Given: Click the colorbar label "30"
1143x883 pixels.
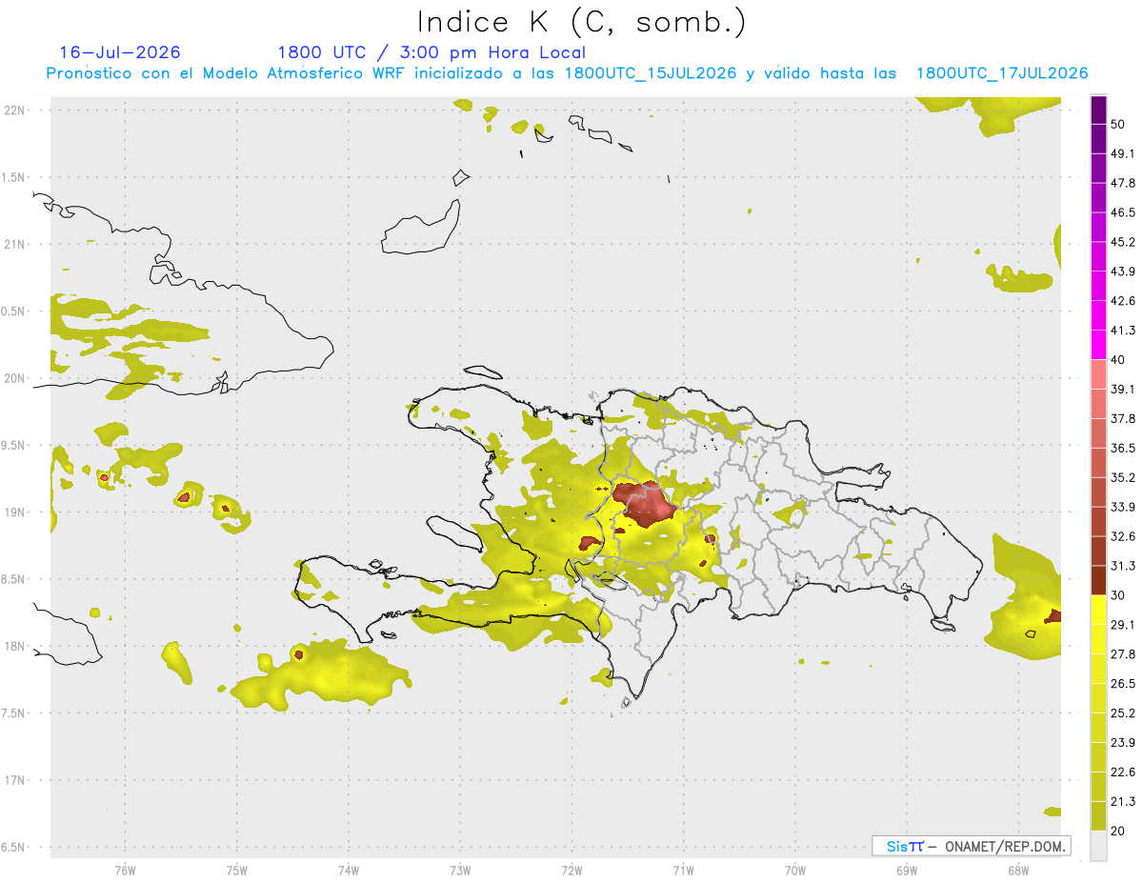Looking at the screenshot, I should tap(1118, 595).
